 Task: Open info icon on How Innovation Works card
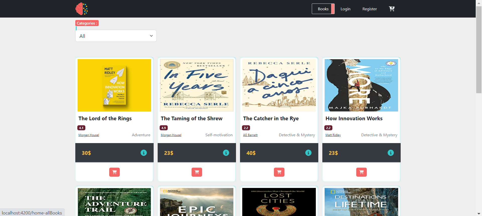(391, 153)
